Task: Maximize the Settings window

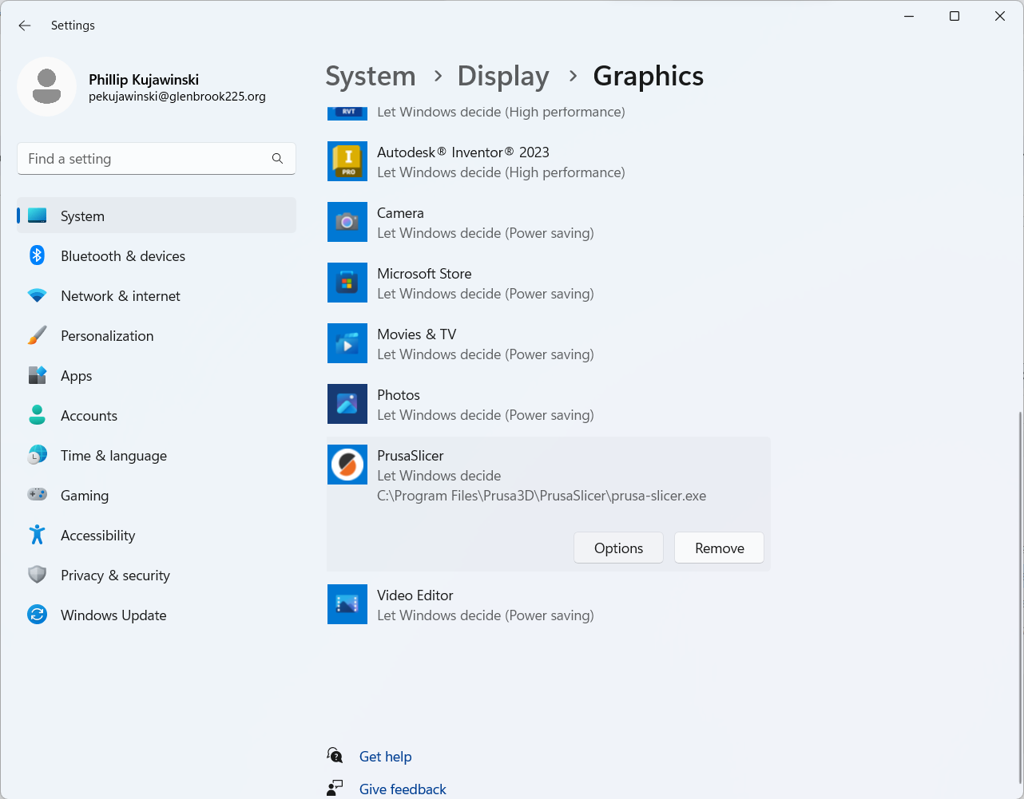Action: [954, 16]
